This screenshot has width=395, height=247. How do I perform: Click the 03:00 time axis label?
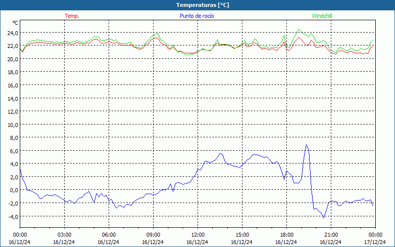pos(64,235)
